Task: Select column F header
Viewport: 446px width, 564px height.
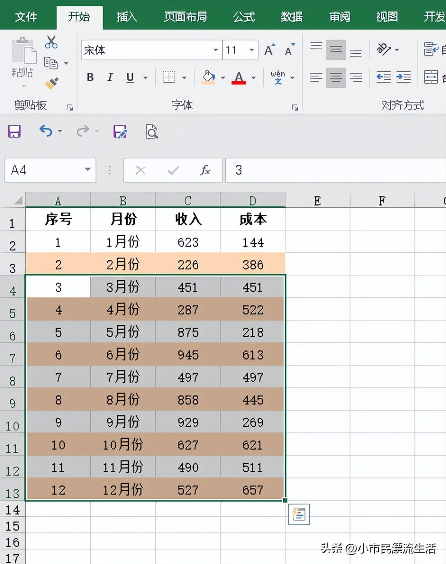Action: [x=382, y=200]
